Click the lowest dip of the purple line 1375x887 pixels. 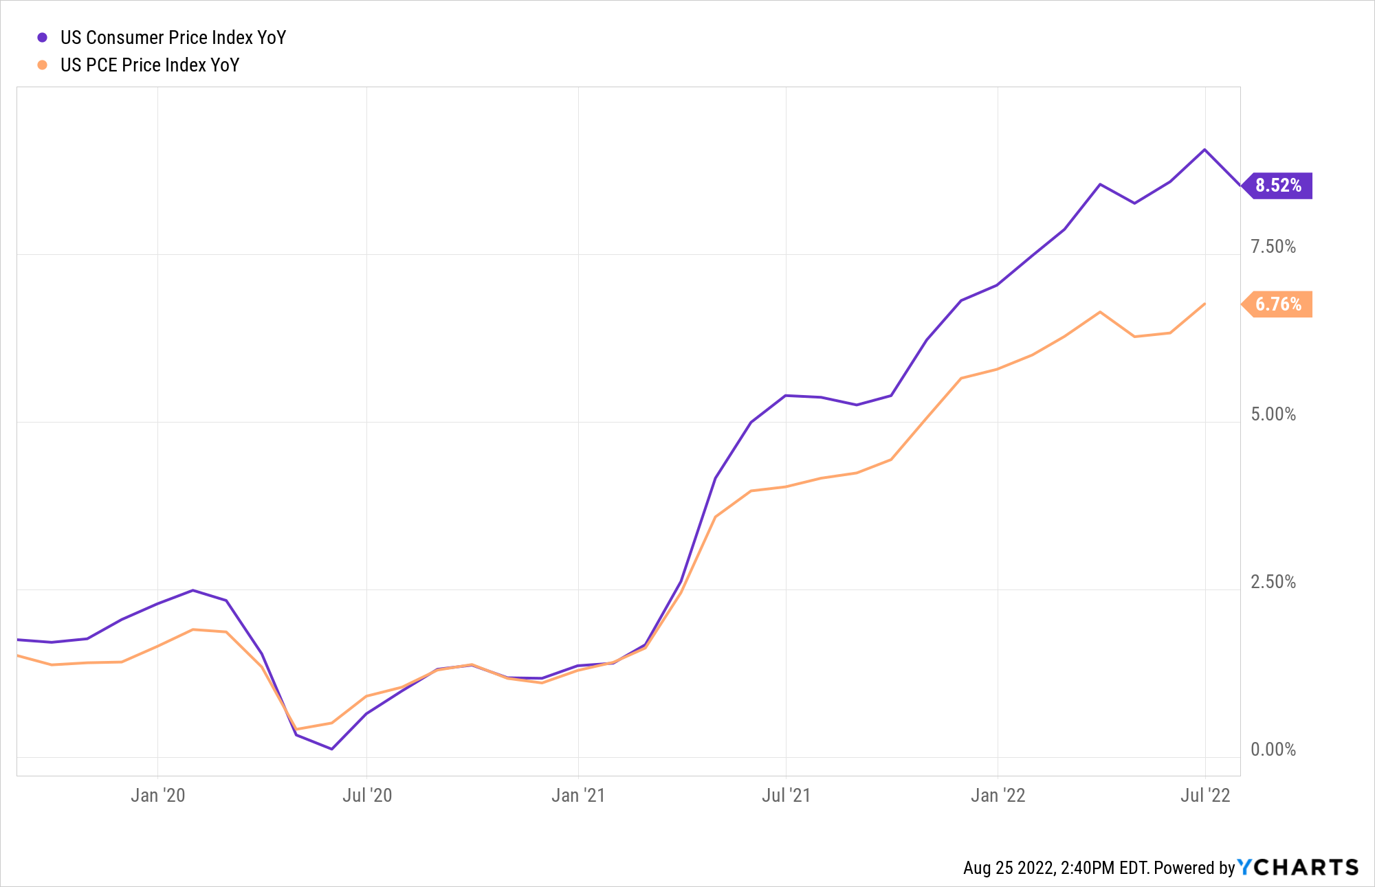(x=332, y=749)
